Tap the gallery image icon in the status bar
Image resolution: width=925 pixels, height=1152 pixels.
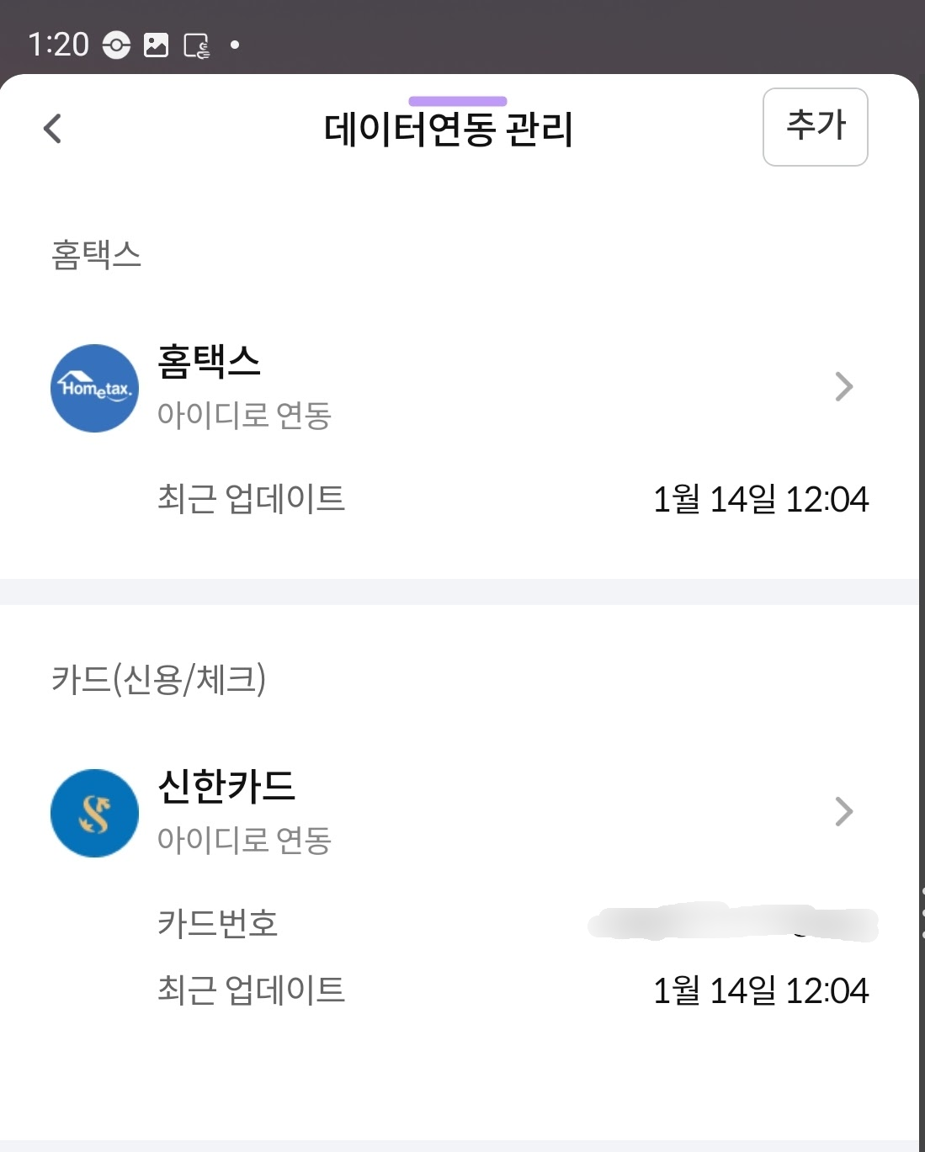click(x=157, y=45)
